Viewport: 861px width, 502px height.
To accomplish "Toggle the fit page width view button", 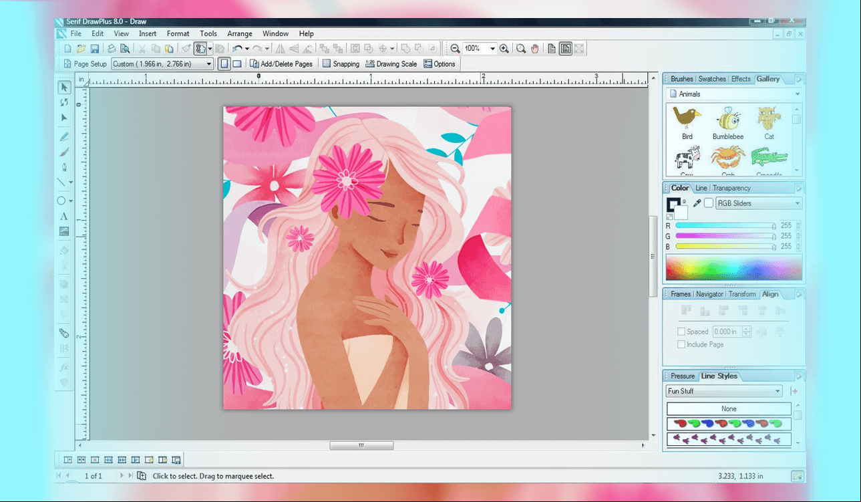I will 566,49.
